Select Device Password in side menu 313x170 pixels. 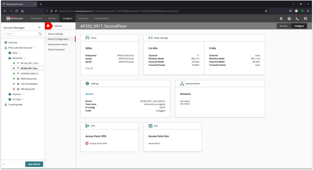click(56, 50)
